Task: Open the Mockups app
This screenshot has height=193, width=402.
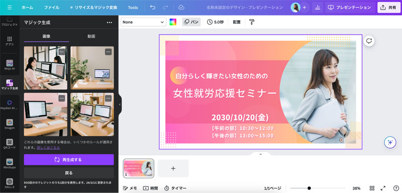Action: (x=10, y=163)
